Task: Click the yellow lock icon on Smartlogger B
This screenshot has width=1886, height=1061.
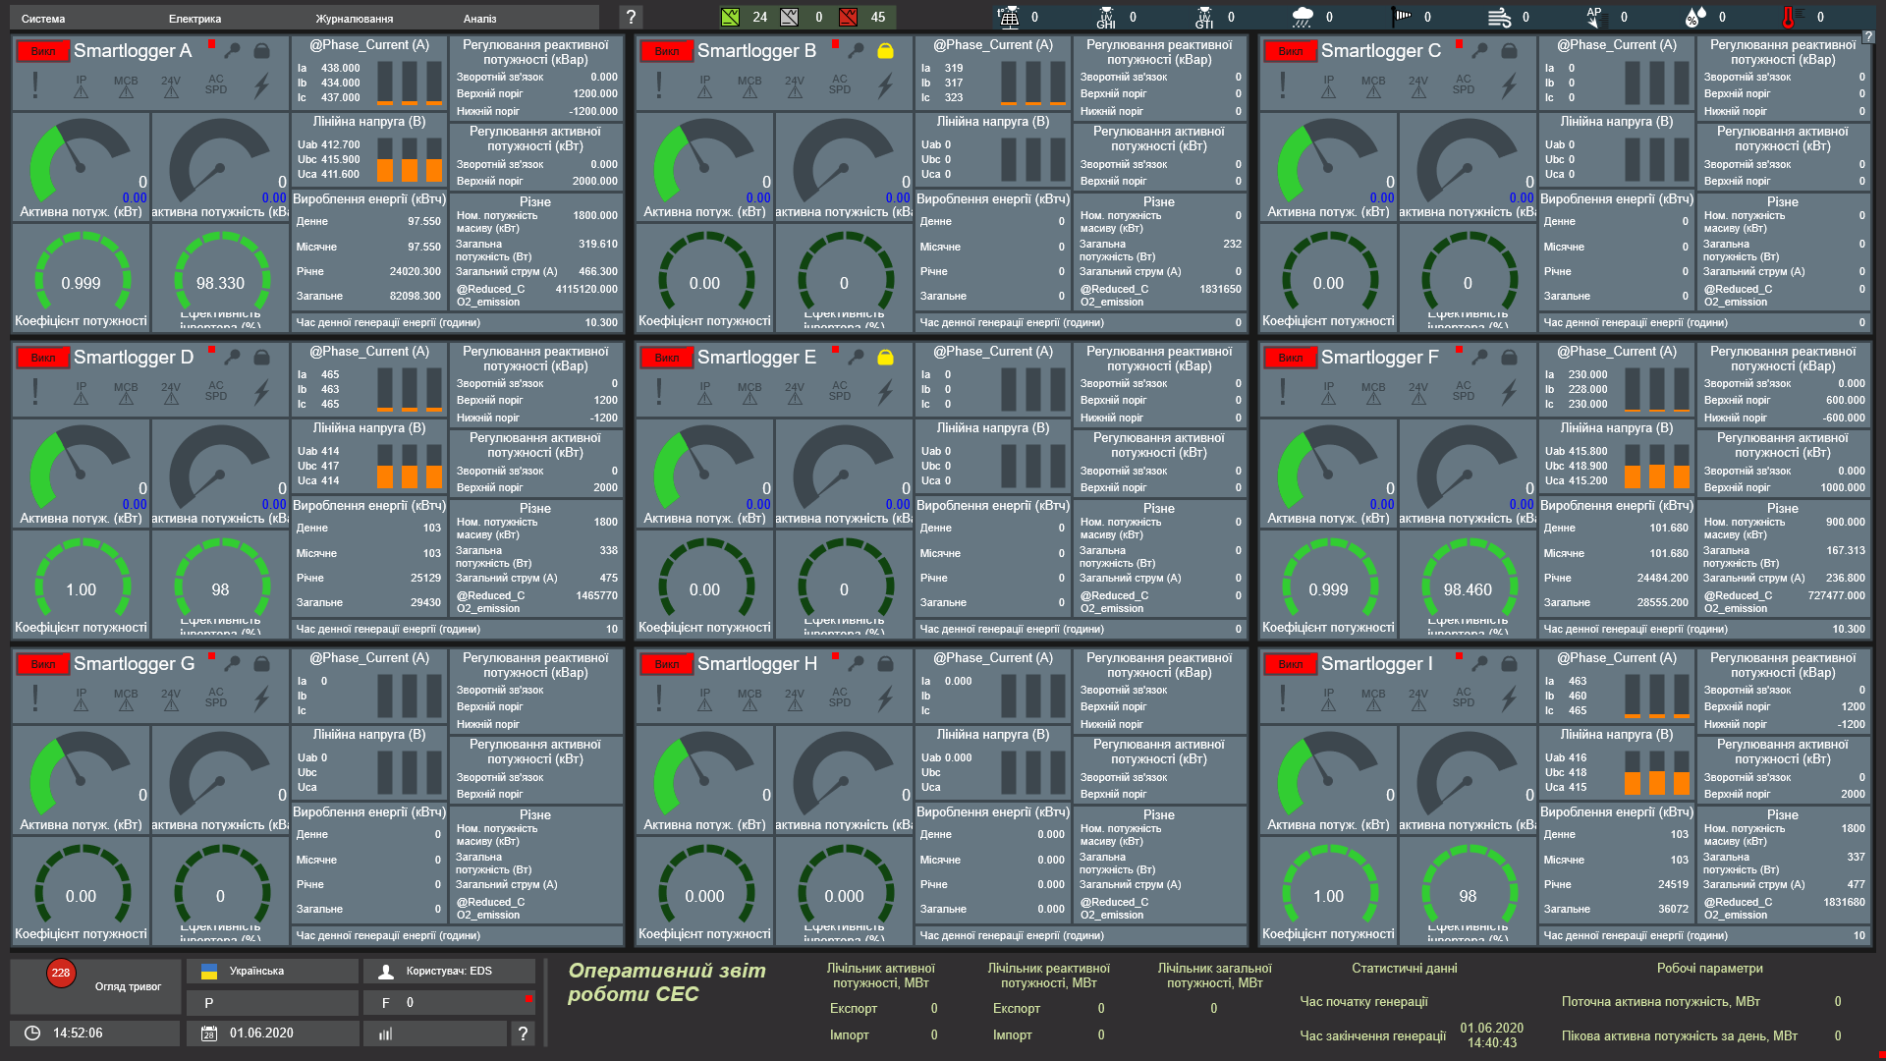Action: (x=885, y=51)
